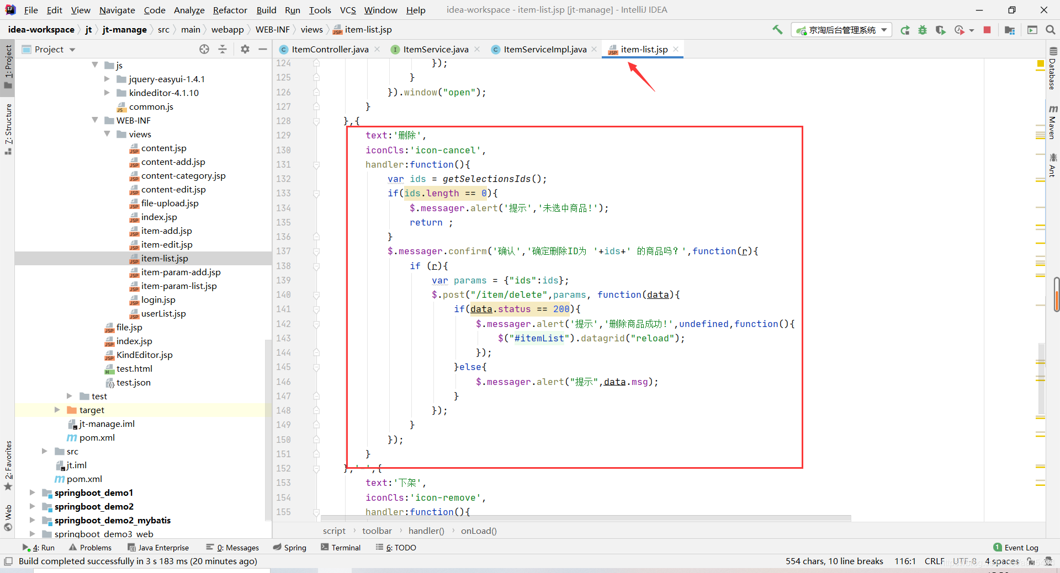Open the Structure side tool window

coord(8,129)
